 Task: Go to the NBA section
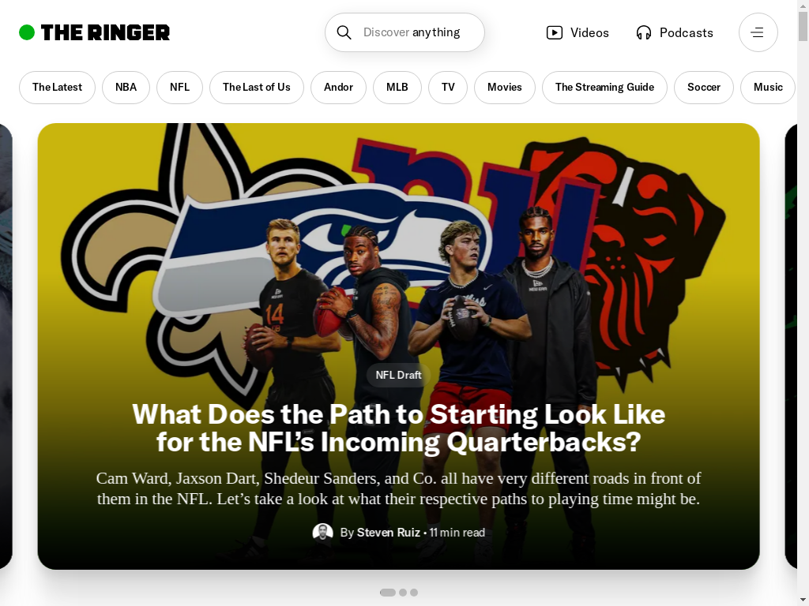126,87
